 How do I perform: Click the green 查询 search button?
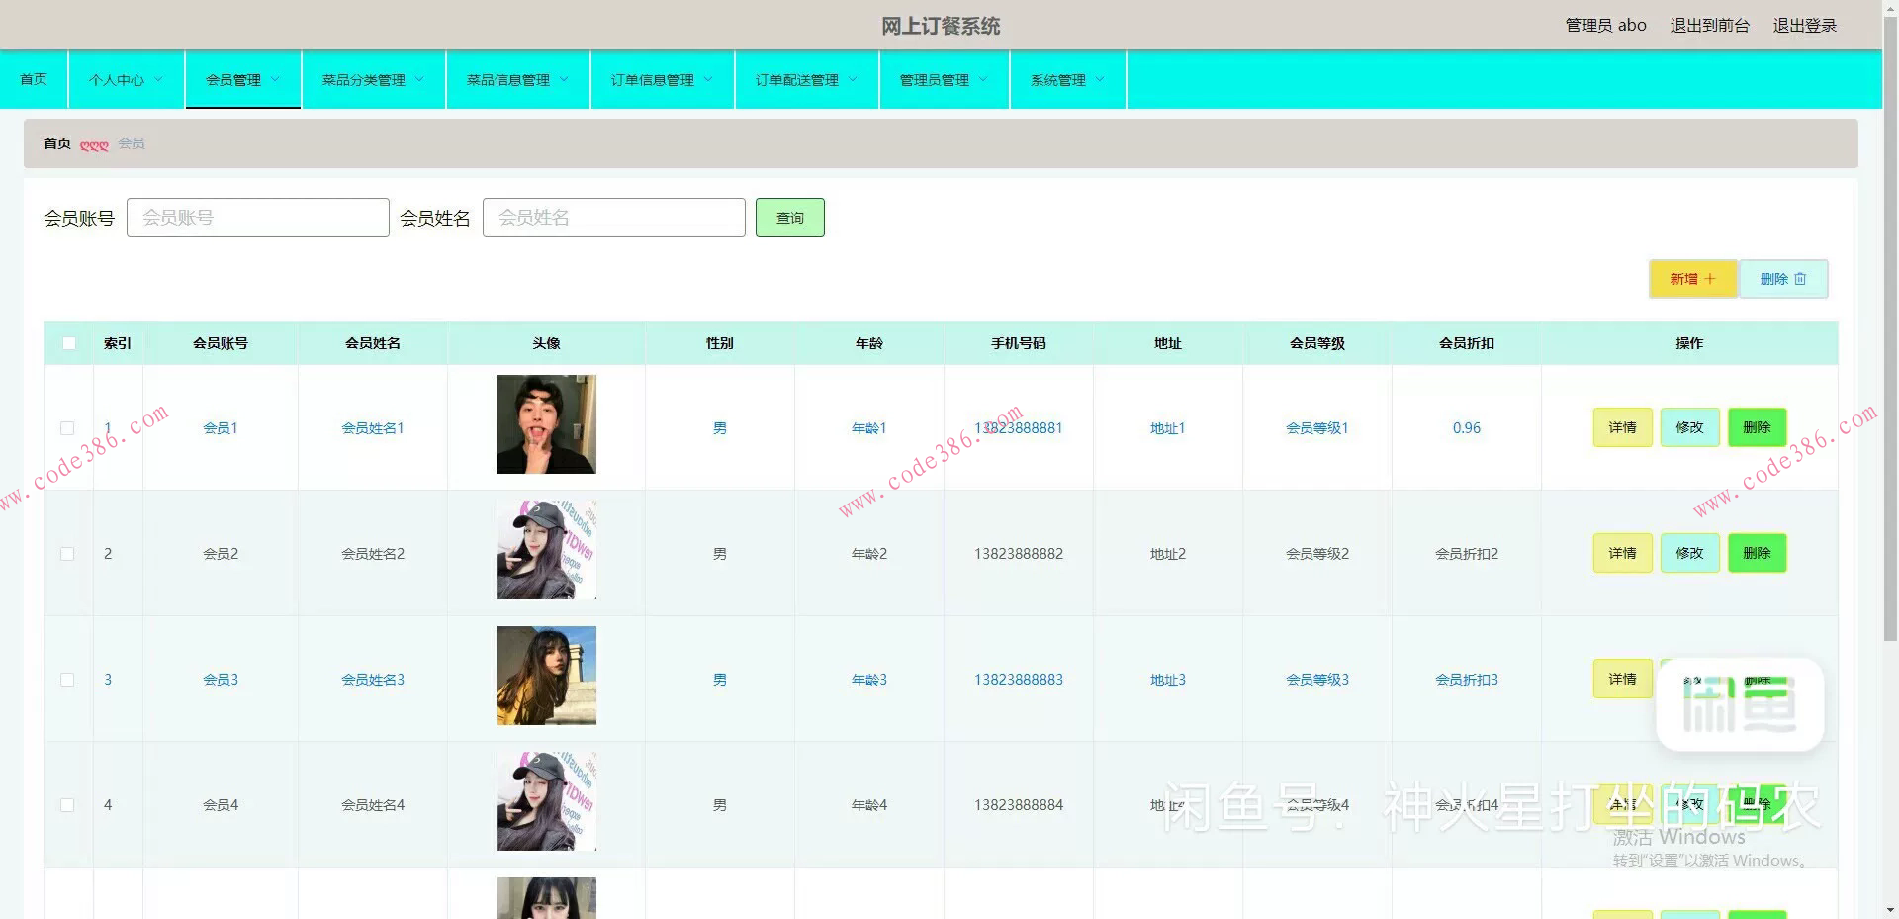[790, 218]
